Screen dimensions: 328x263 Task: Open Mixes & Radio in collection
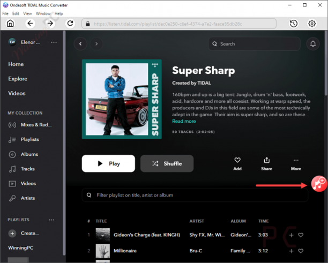30,125
